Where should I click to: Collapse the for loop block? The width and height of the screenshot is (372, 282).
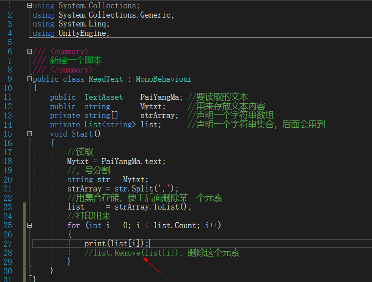pos(29,225)
